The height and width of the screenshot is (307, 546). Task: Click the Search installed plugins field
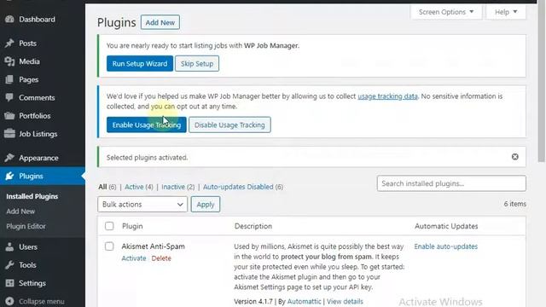(x=451, y=183)
